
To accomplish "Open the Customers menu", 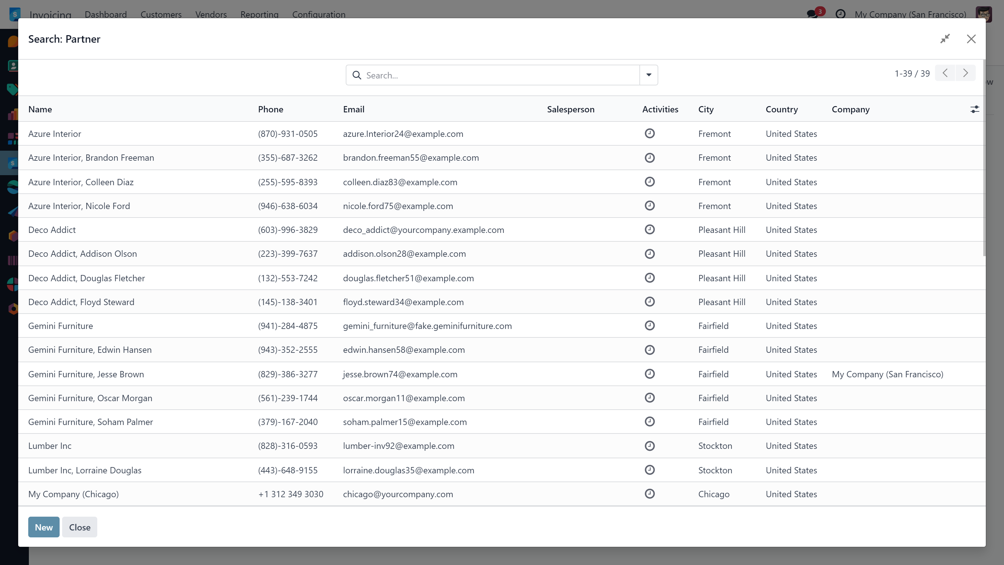I will pyautogui.click(x=161, y=14).
